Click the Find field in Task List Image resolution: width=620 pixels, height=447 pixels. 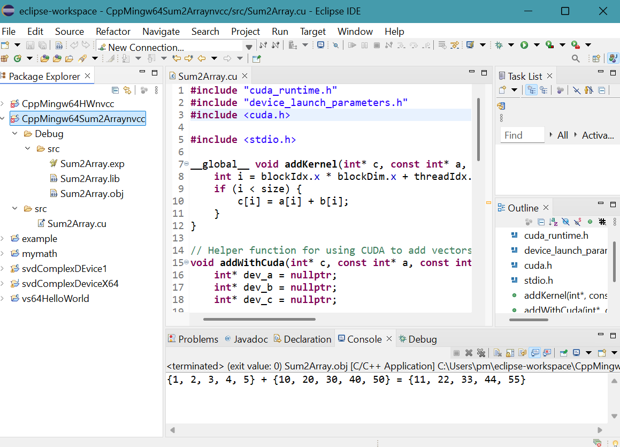coord(522,135)
